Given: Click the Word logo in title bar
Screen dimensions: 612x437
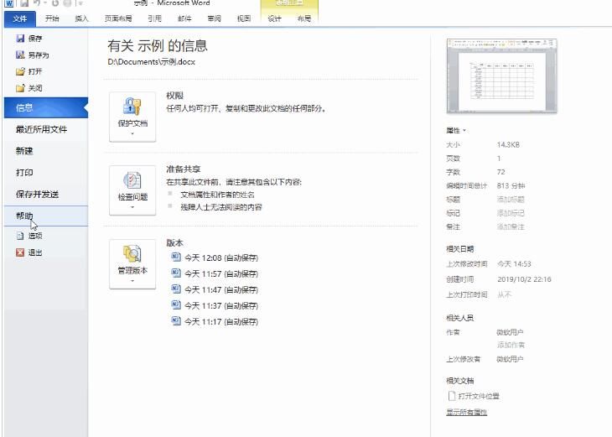Looking at the screenshot, I should pyautogui.click(x=9, y=3).
